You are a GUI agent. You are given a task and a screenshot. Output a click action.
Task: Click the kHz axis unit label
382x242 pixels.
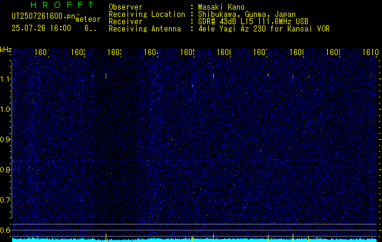(6, 50)
